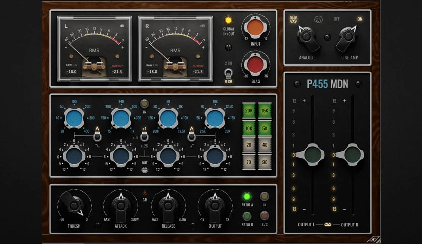The height and width of the screenshot is (244, 422).
Task: Toggle the compressor IN button
Action: (265, 197)
